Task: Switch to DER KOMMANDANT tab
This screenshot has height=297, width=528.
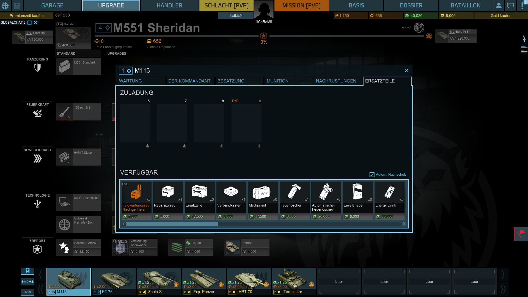Action: click(x=190, y=81)
